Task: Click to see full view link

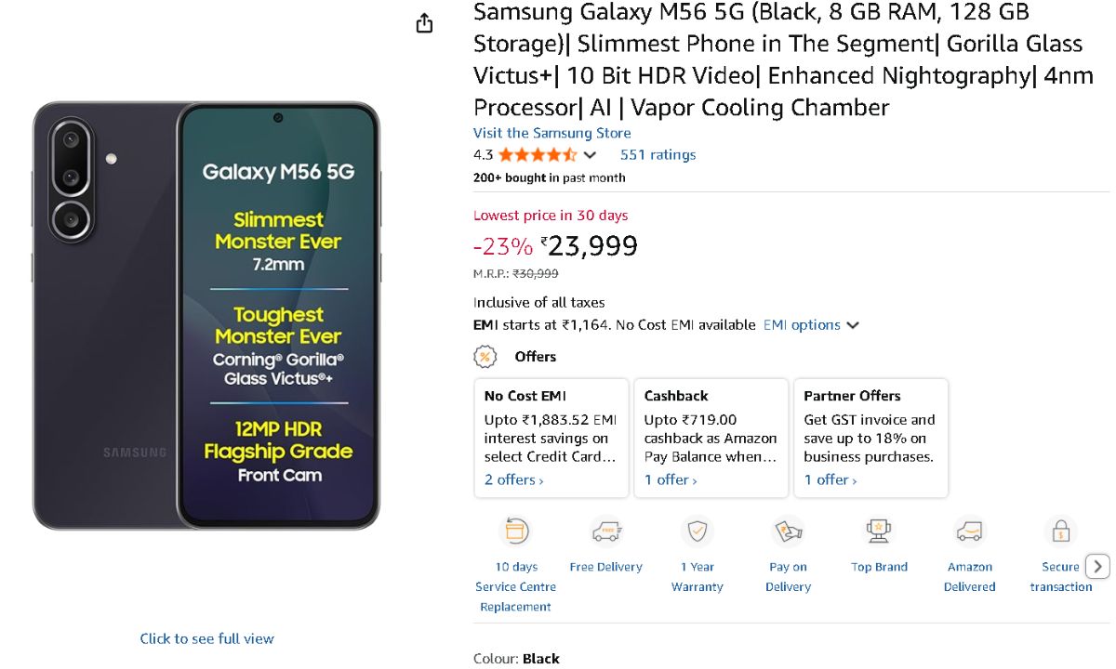Action: tap(206, 638)
